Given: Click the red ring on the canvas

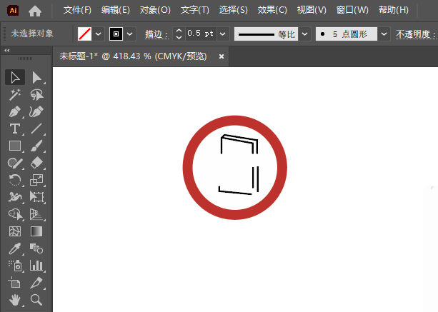Looking at the screenshot, I should (x=187, y=168).
